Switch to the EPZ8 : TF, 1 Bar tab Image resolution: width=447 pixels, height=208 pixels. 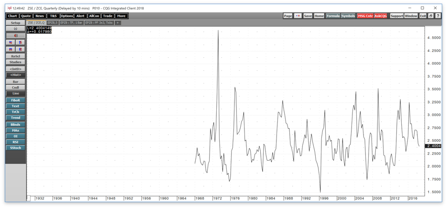coord(71,22)
